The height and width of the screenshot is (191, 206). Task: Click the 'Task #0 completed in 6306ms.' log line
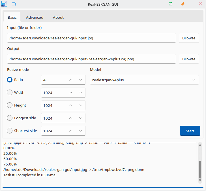[x=30, y=175]
